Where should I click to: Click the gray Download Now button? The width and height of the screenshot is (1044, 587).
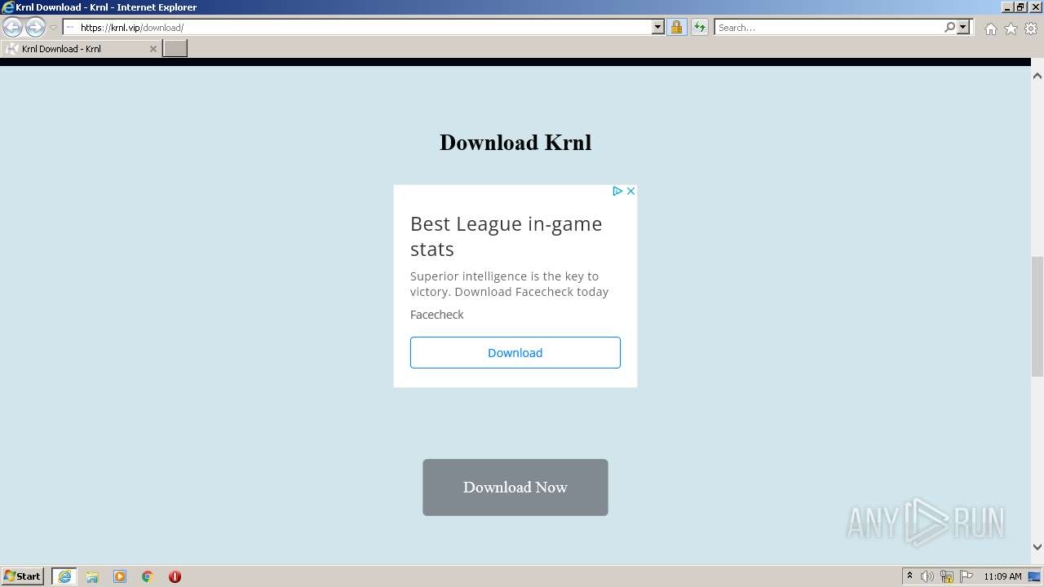pos(515,488)
